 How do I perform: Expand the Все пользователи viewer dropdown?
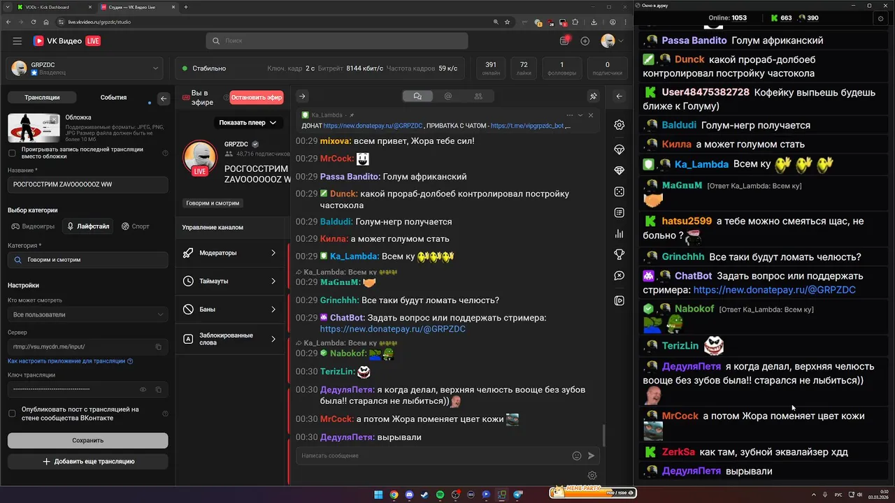pos(87,314)
